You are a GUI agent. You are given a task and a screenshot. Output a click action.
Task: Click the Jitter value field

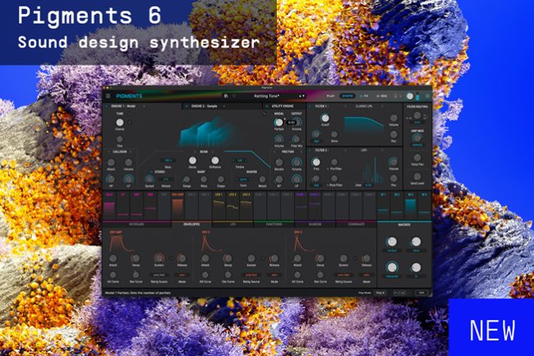point(368,185)
